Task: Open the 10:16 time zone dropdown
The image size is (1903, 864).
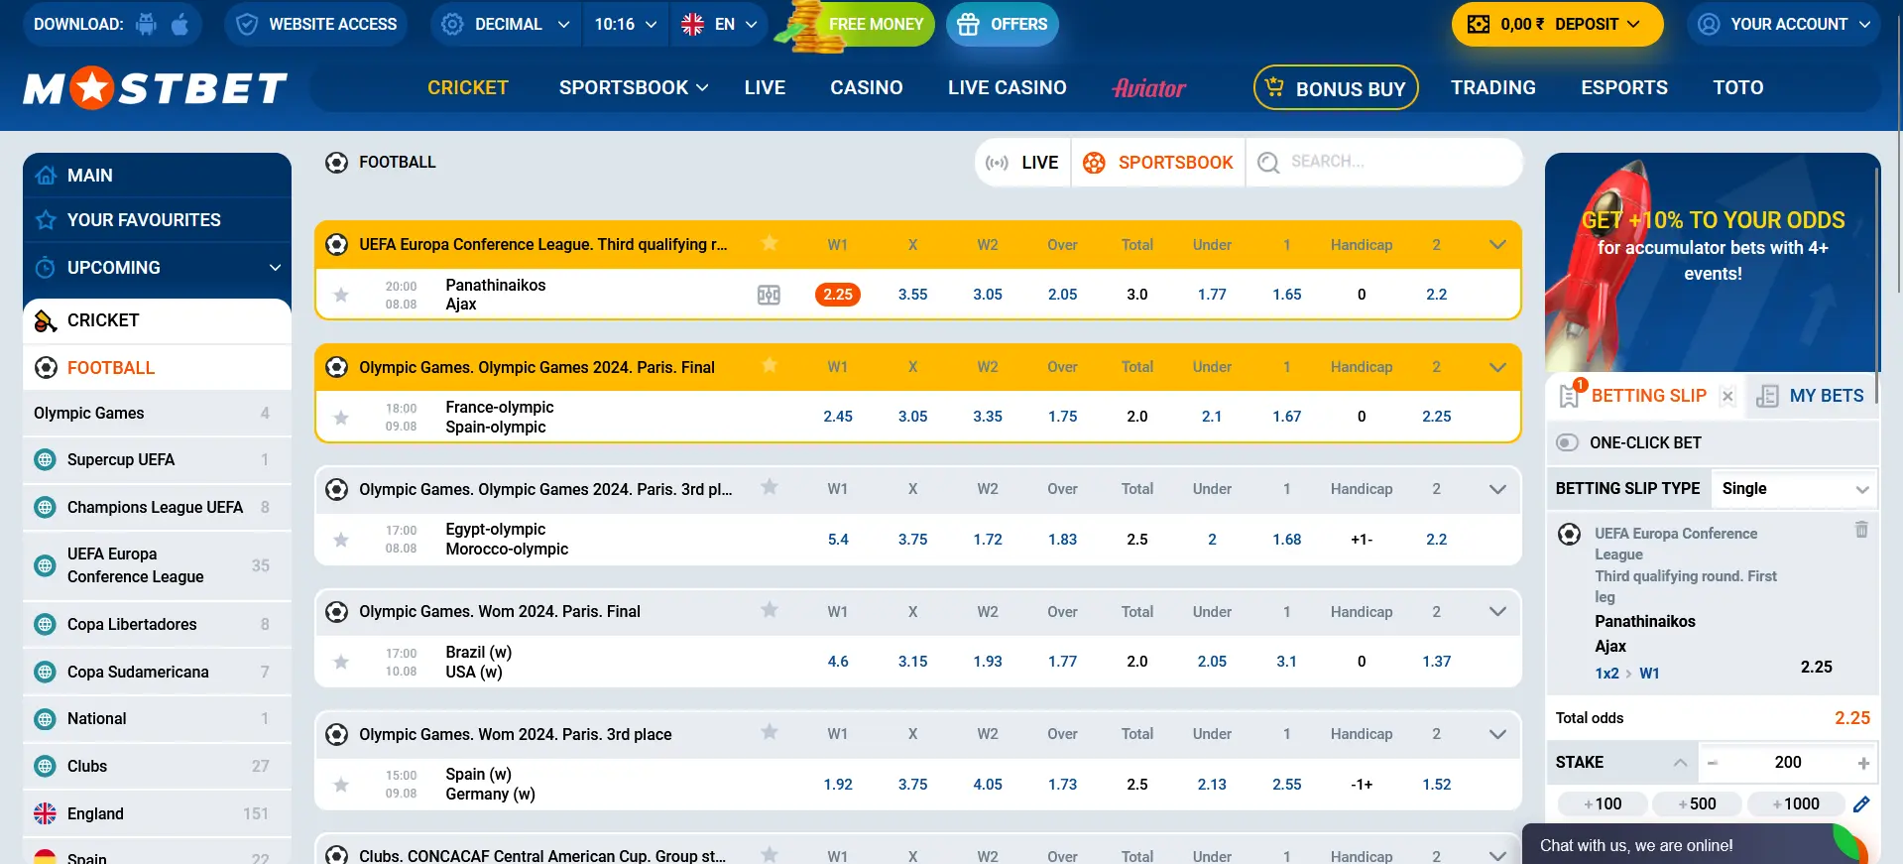Action: [626, 24]
